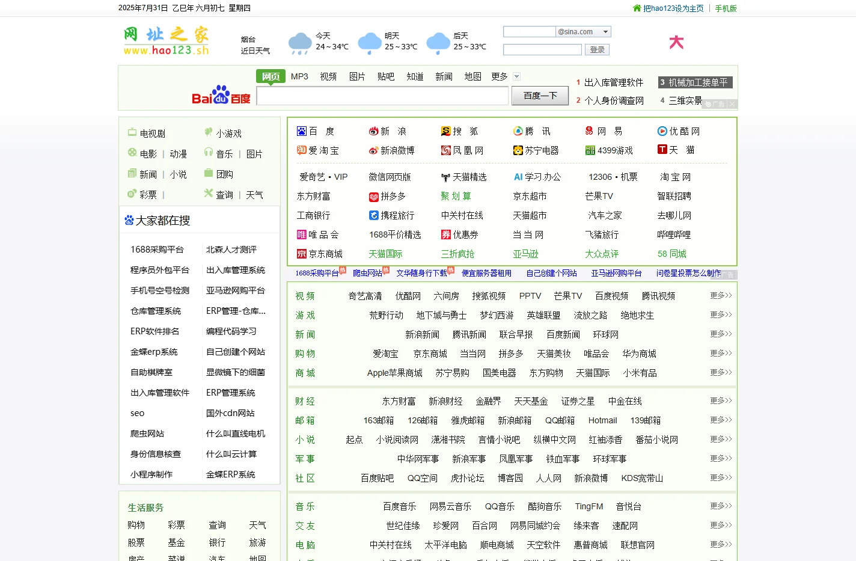This screenshot has width=856, height=561.
Task: Open 1688采购平台 in 大家都在搜 list
Action: (157, 250)
